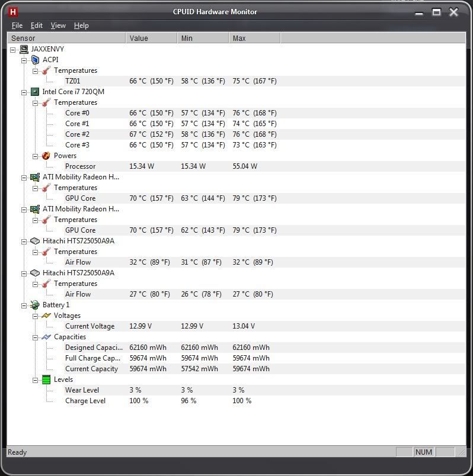Select the Designed Capaci... row
This screenshot has height=476, width=473.
coord(264,348)
